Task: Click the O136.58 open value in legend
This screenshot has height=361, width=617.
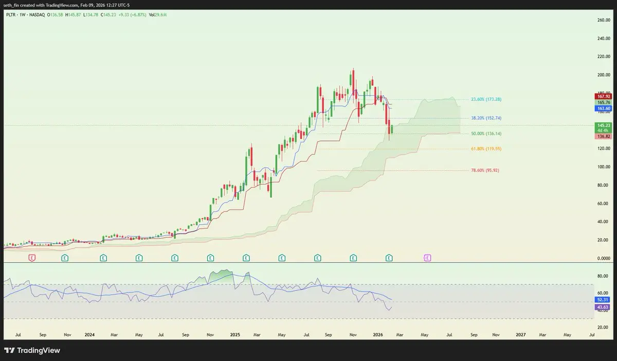Action: [55, 15]
